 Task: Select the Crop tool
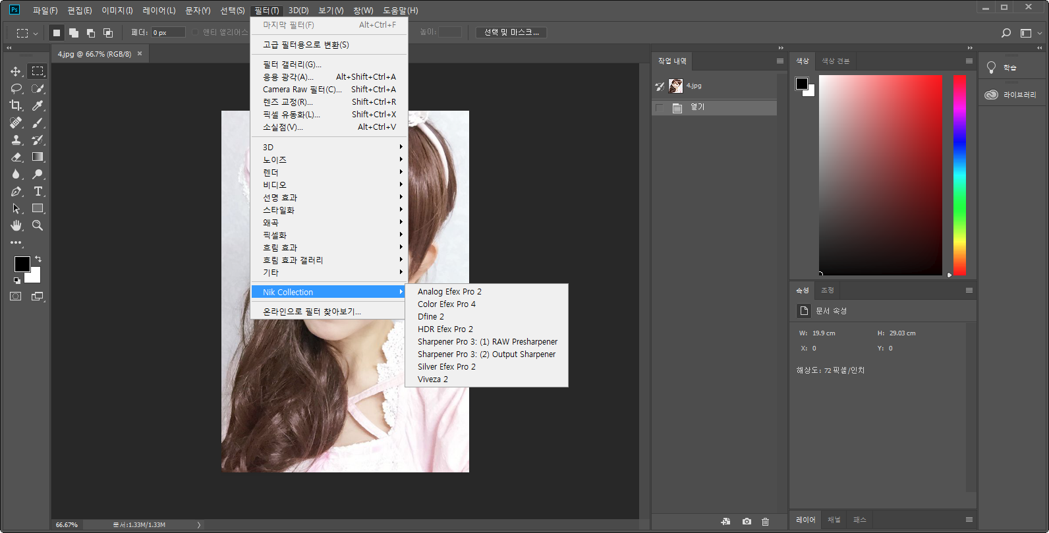point(16,105)
